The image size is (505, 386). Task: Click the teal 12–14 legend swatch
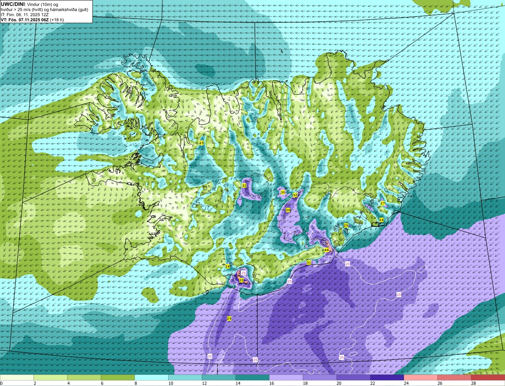(x=219, y=378)
